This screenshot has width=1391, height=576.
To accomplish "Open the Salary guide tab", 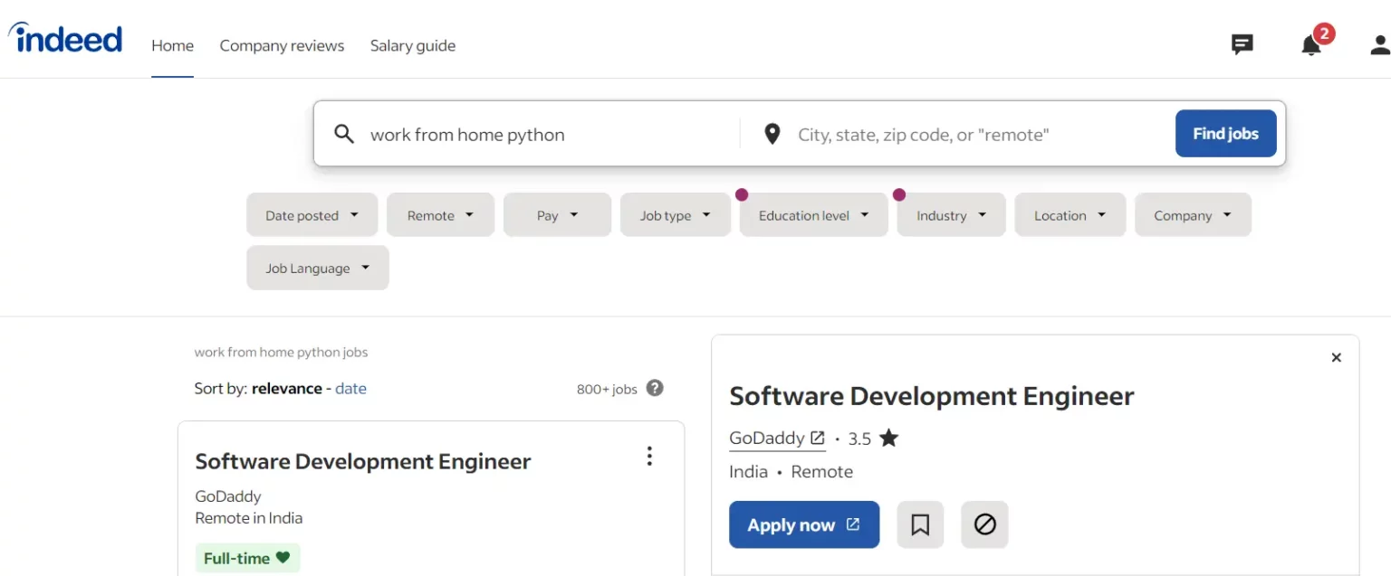I will 412,45.
